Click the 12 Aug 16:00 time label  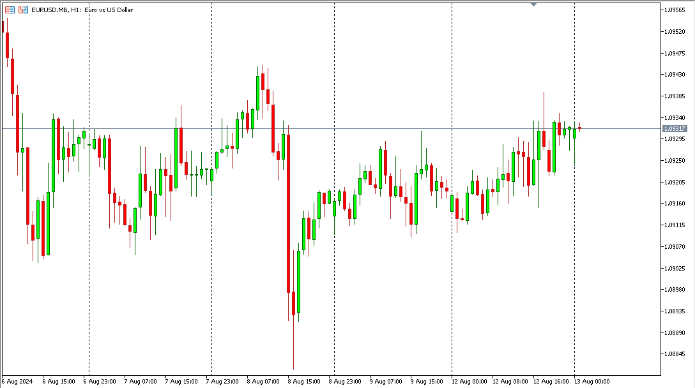click(x=551, y=382)
